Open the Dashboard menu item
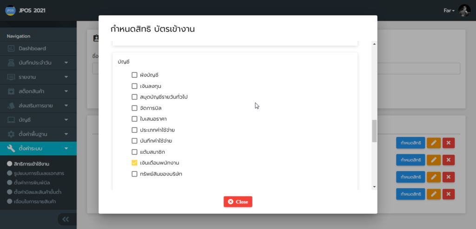The width and height of the screenshot is (476, 229). click(x=38, y=48)
